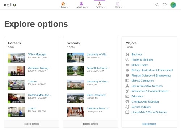Click the Office Manager thumbnail image
Screen dimensions: 181x130
click(17, 58)
